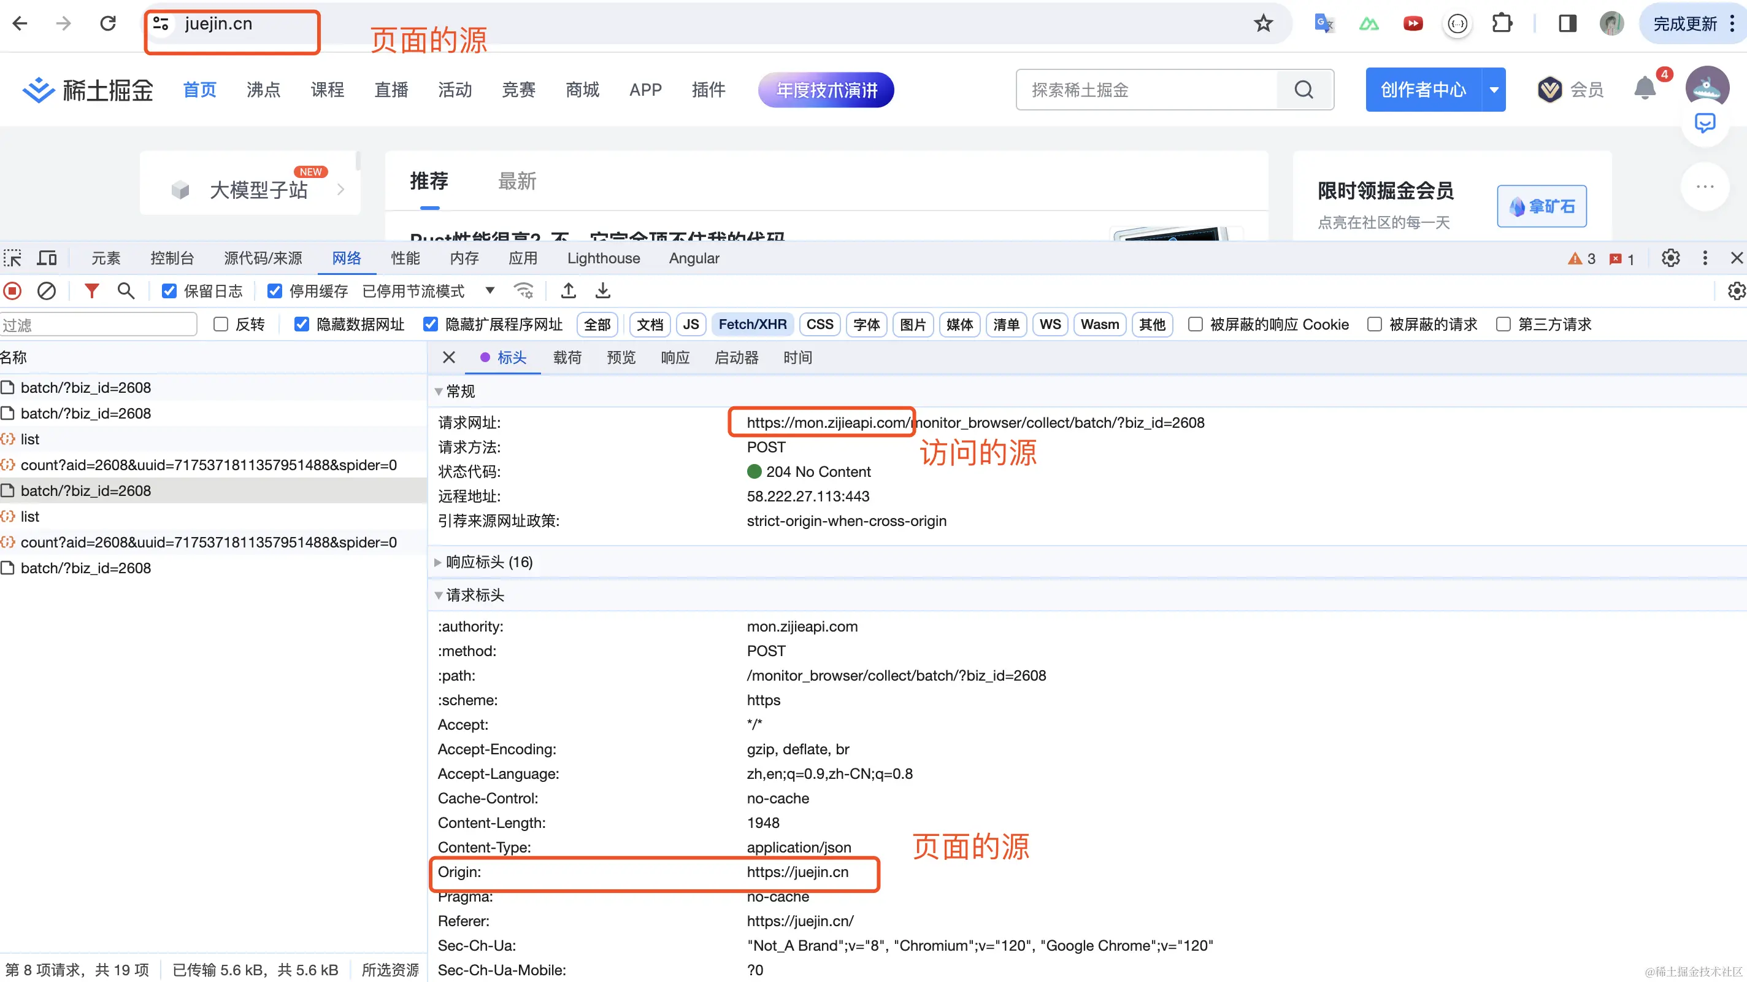Open the 创作者中心 dropdown arrow
Screen dimensions: 1747x982
click(x=1494, y=90)
